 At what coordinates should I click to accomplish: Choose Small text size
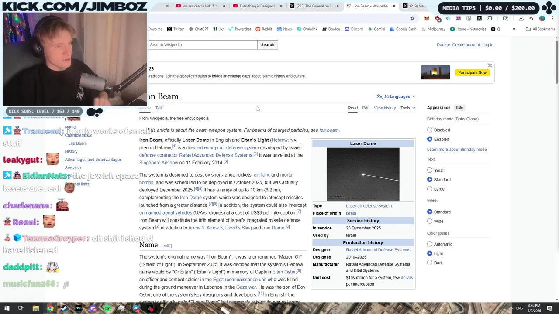(x=430, y=171)
